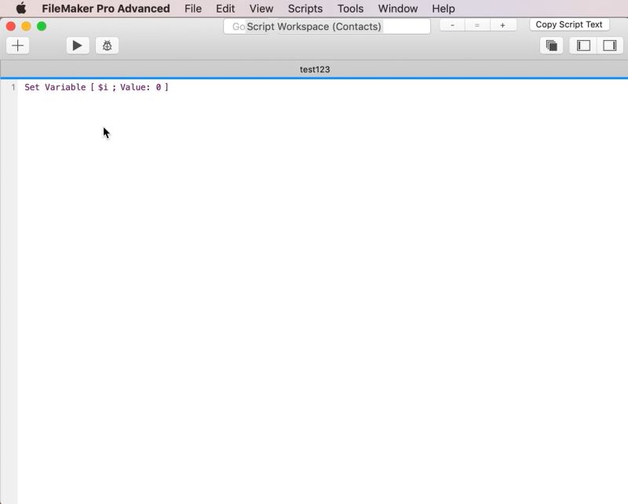The image size is (628, 504).
Task: Minimize the window with yellow button
Action: 26,27
